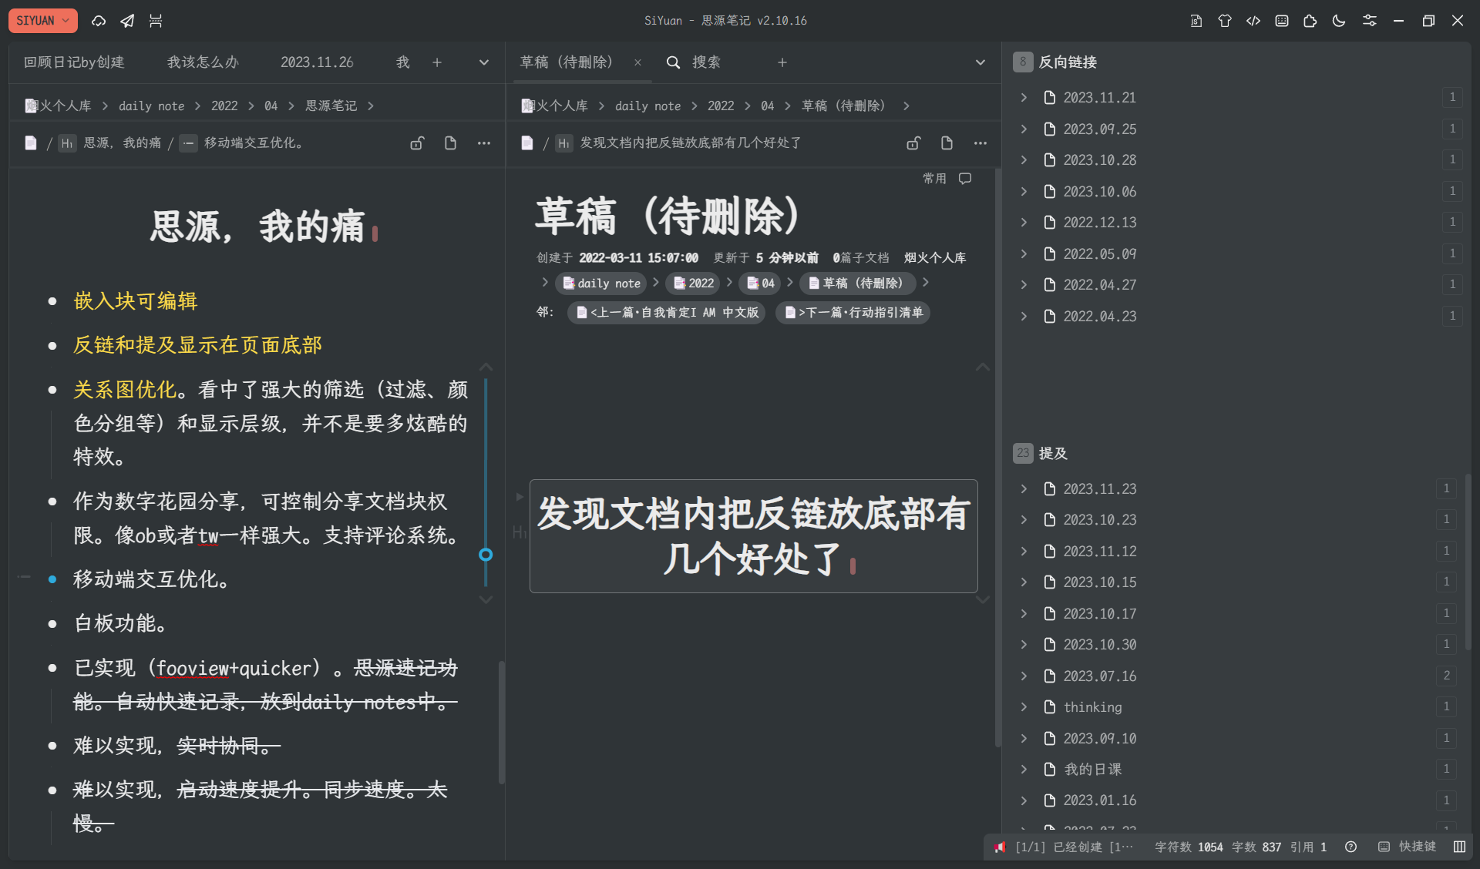Go to the next article 行动指引清单
The image size is (1480, 869).
tap(853, 312)
